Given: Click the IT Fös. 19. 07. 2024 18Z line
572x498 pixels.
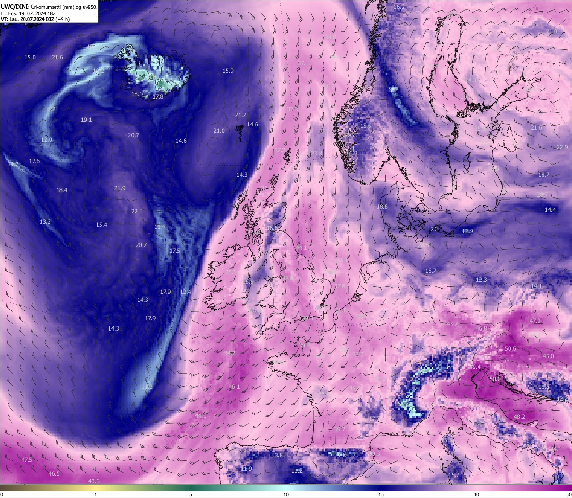Looking at the screenshot, I should pos(28,13).
